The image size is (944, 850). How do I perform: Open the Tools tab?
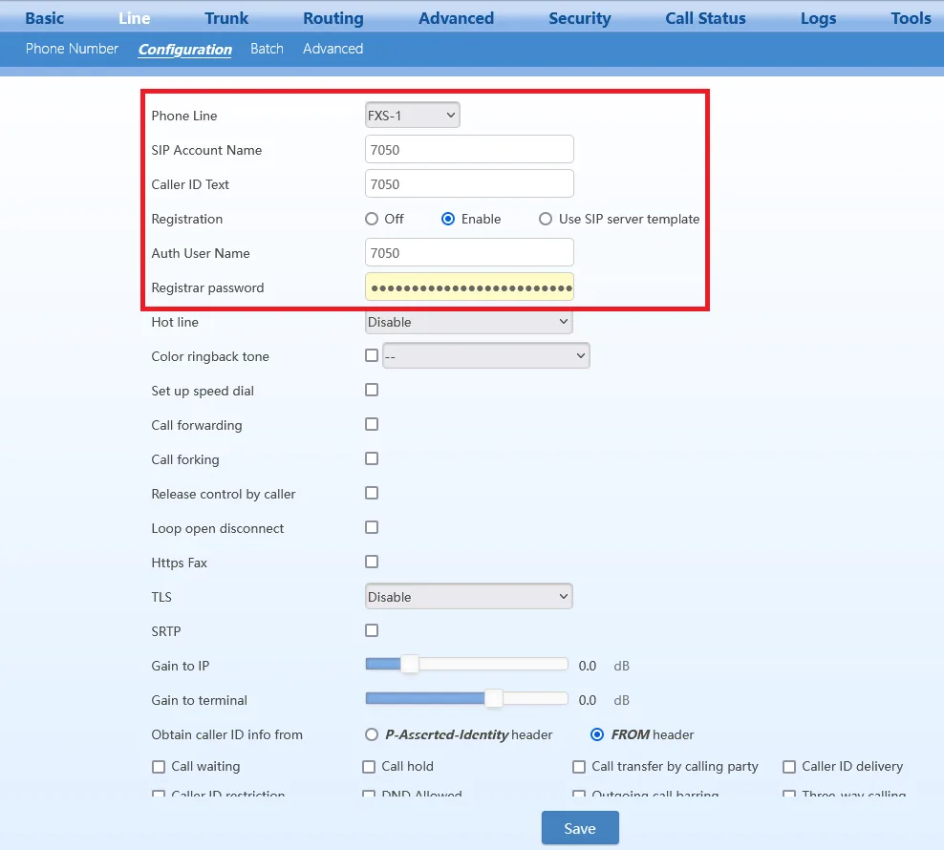[911, 18]
